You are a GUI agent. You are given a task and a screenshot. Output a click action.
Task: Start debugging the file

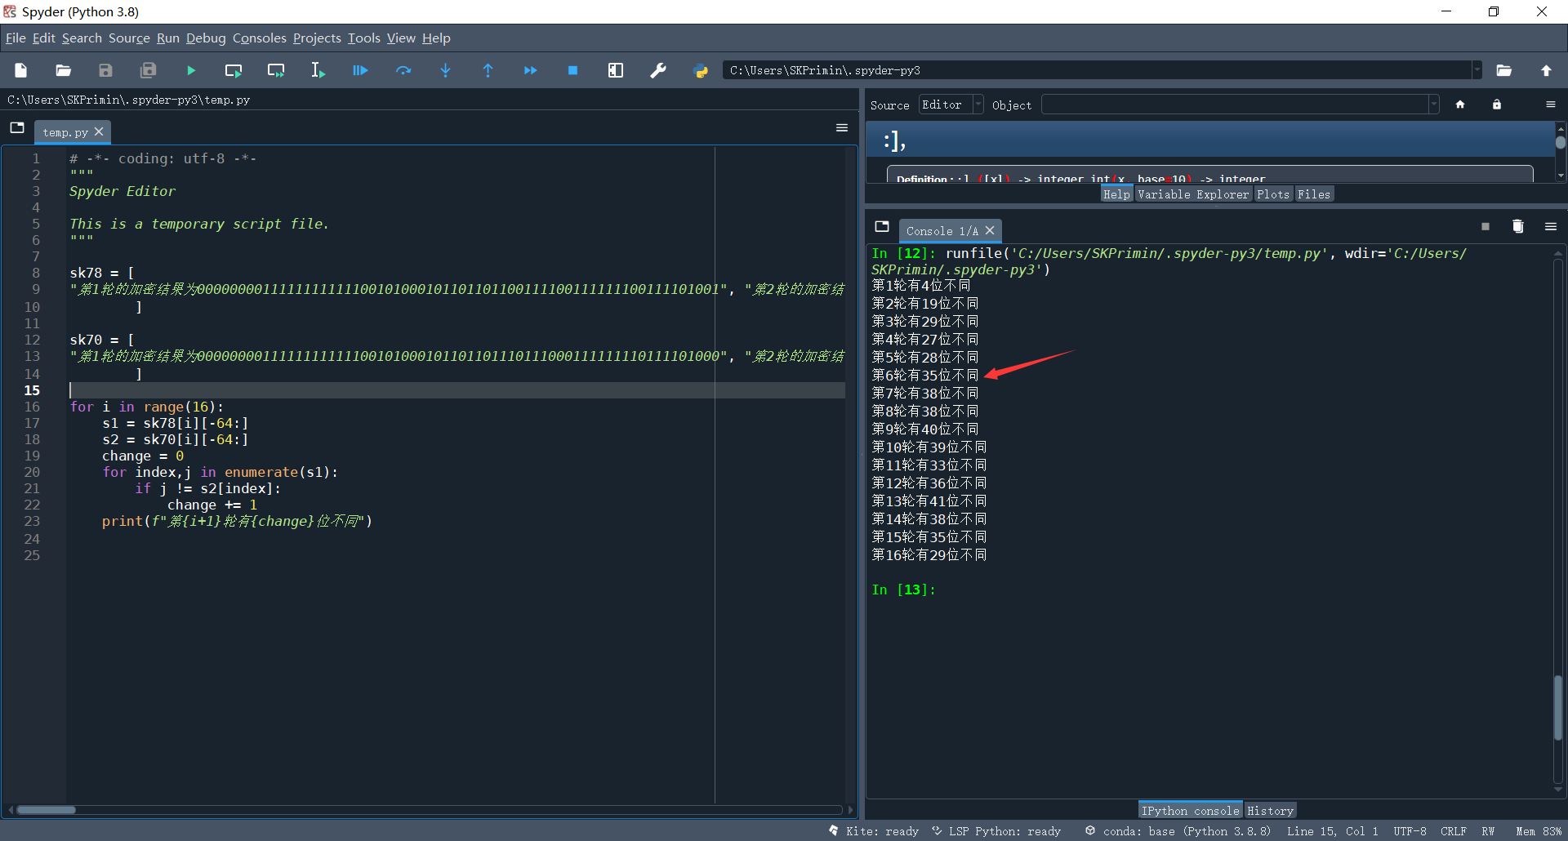point(361,70)
